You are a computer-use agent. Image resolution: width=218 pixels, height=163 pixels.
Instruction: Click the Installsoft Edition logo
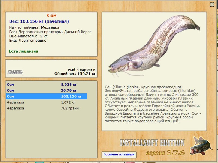coord(152,143)
